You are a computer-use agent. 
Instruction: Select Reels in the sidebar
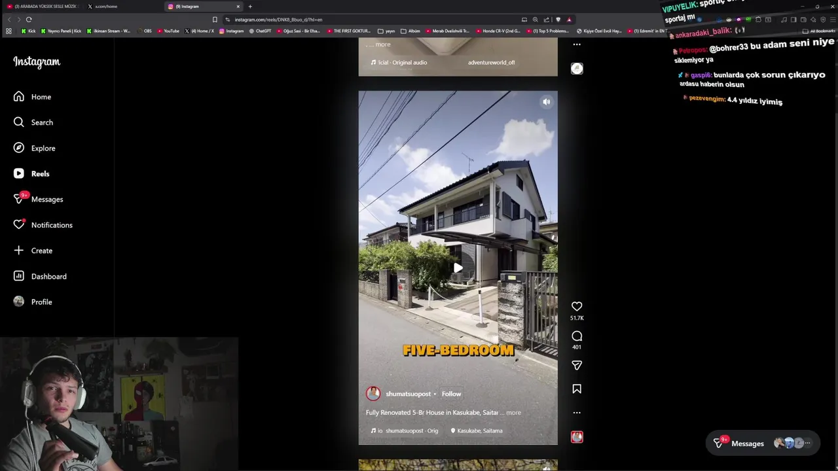pyautogui.click(x=31, y=173)
